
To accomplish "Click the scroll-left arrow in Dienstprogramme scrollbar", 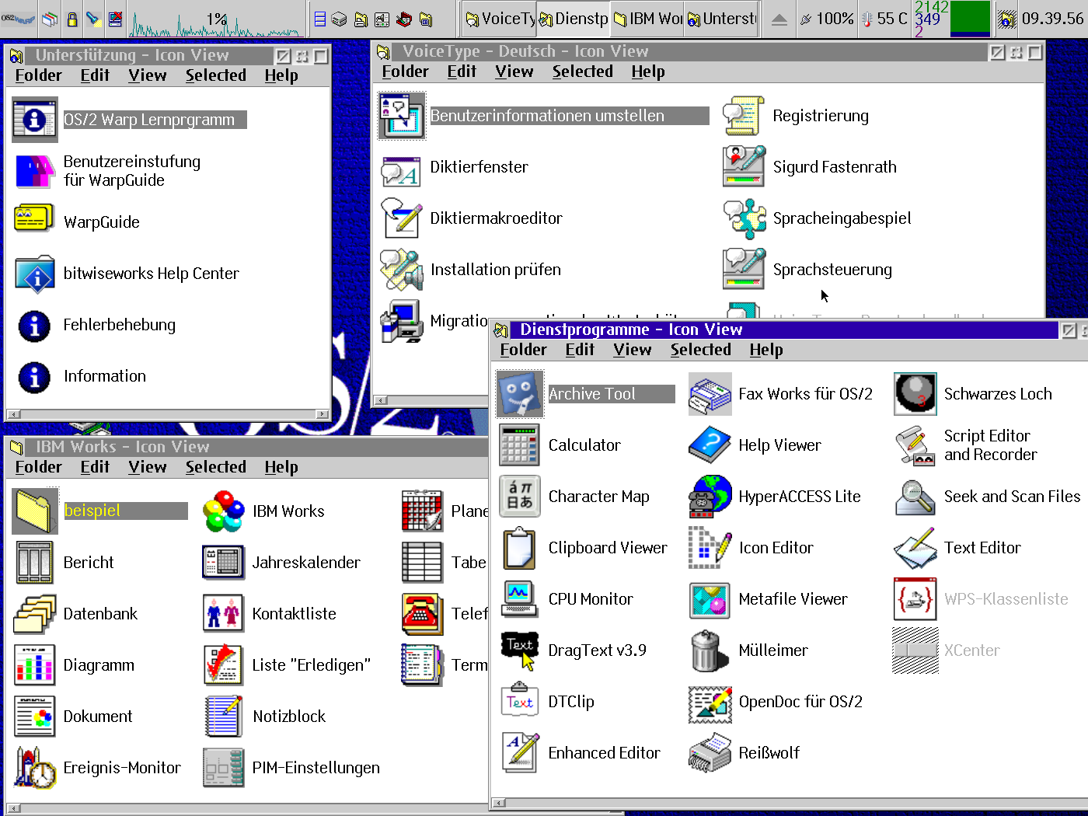I will 499,803.
